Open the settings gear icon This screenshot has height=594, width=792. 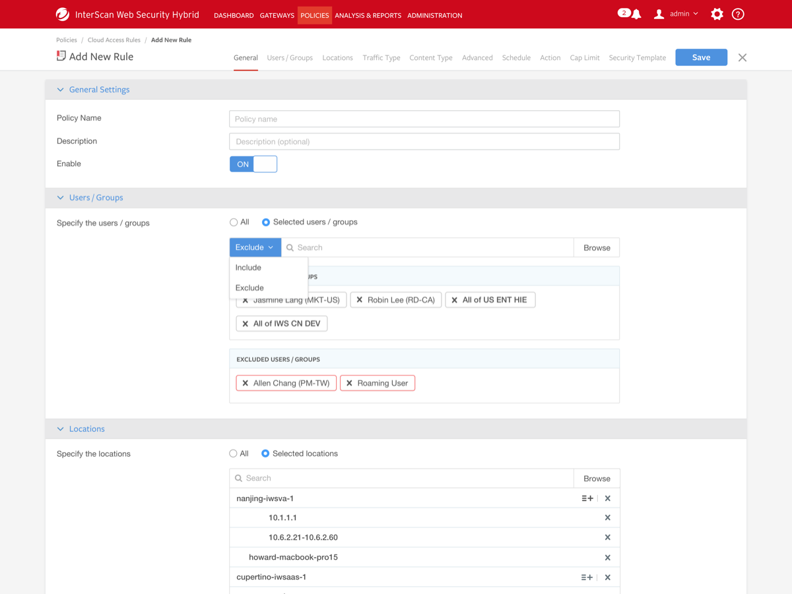pyautogui.click(x=717, y=14)
